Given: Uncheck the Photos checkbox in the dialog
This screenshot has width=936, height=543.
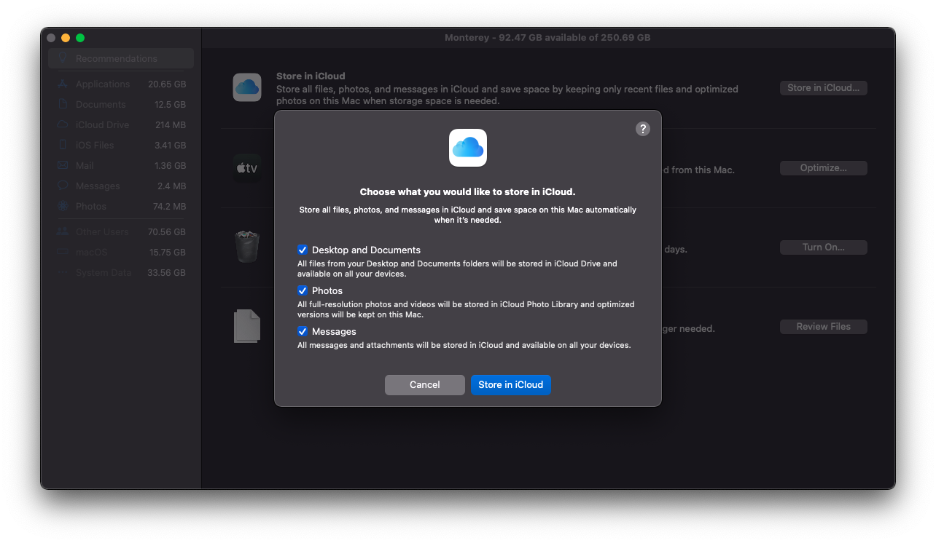Looking at the screenshot, I should pyautogui.click(x=303, y=290).
